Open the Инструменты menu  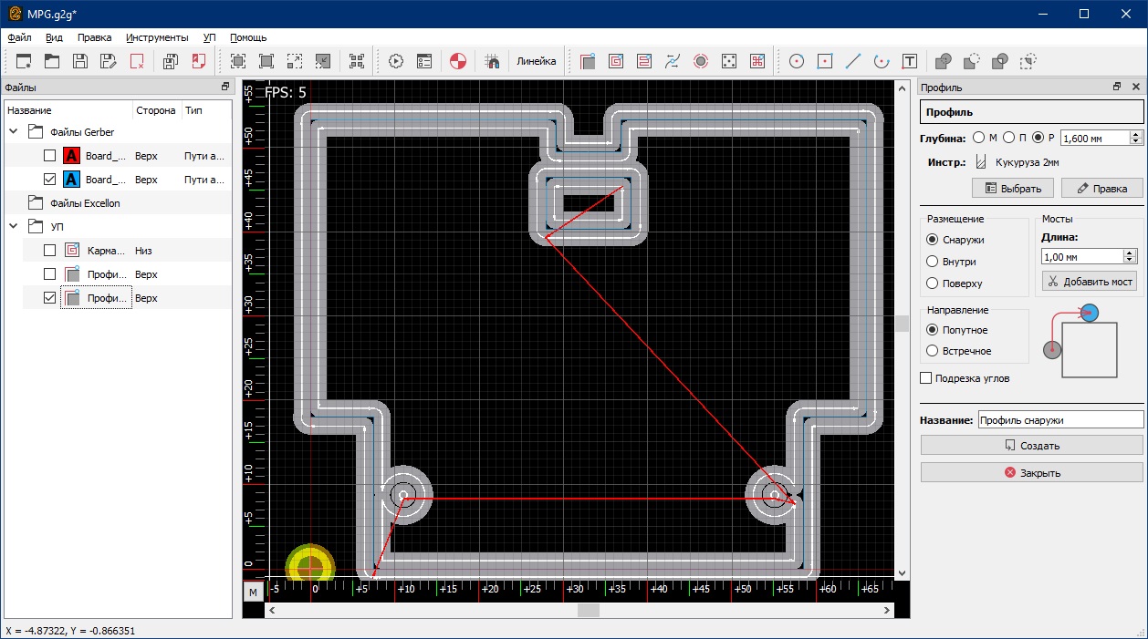pos(157,37)
